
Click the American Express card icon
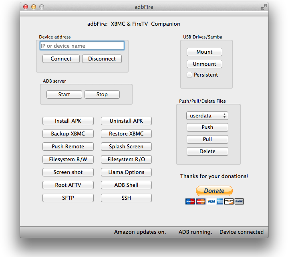pyautogui.click(x=220, y=202)
